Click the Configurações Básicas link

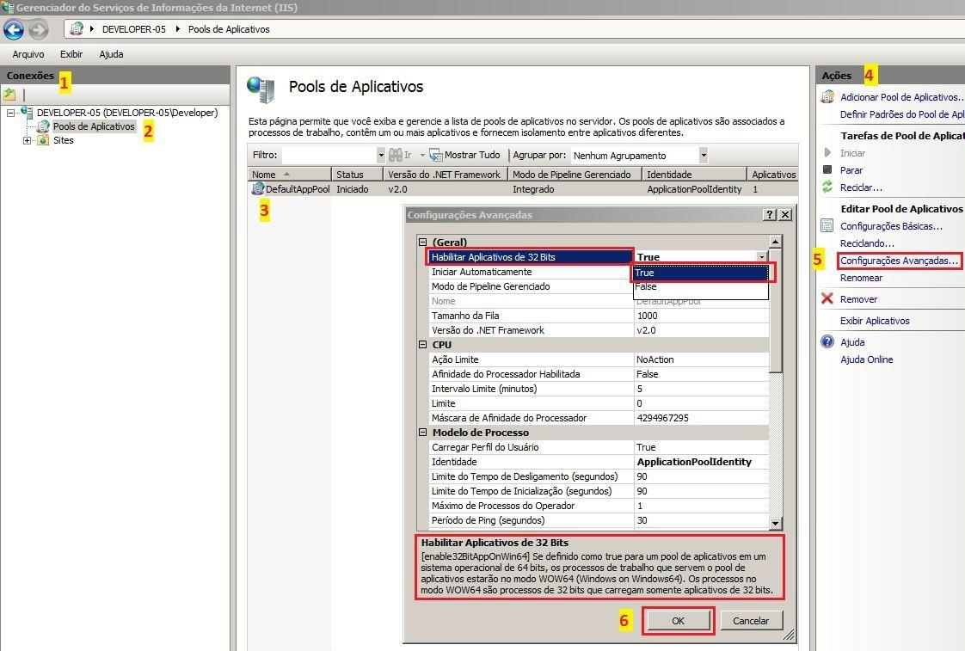pyautogui.click(x=891, y=226)
